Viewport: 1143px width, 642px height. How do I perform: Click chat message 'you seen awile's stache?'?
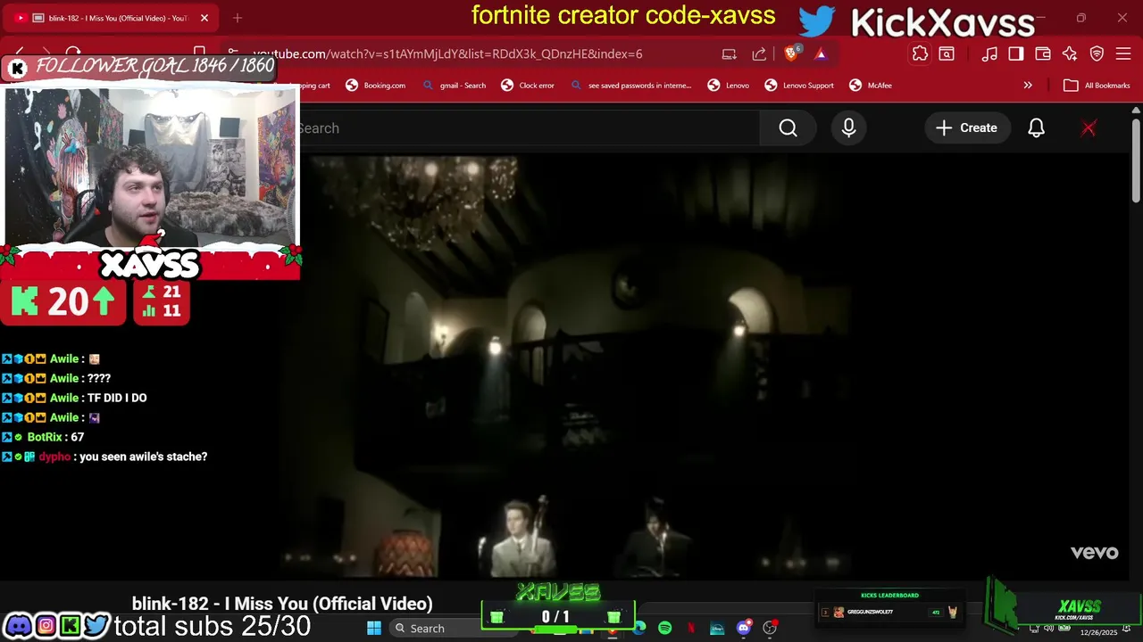pos(143,457)
